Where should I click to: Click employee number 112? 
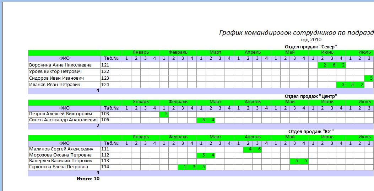point(105,155)
